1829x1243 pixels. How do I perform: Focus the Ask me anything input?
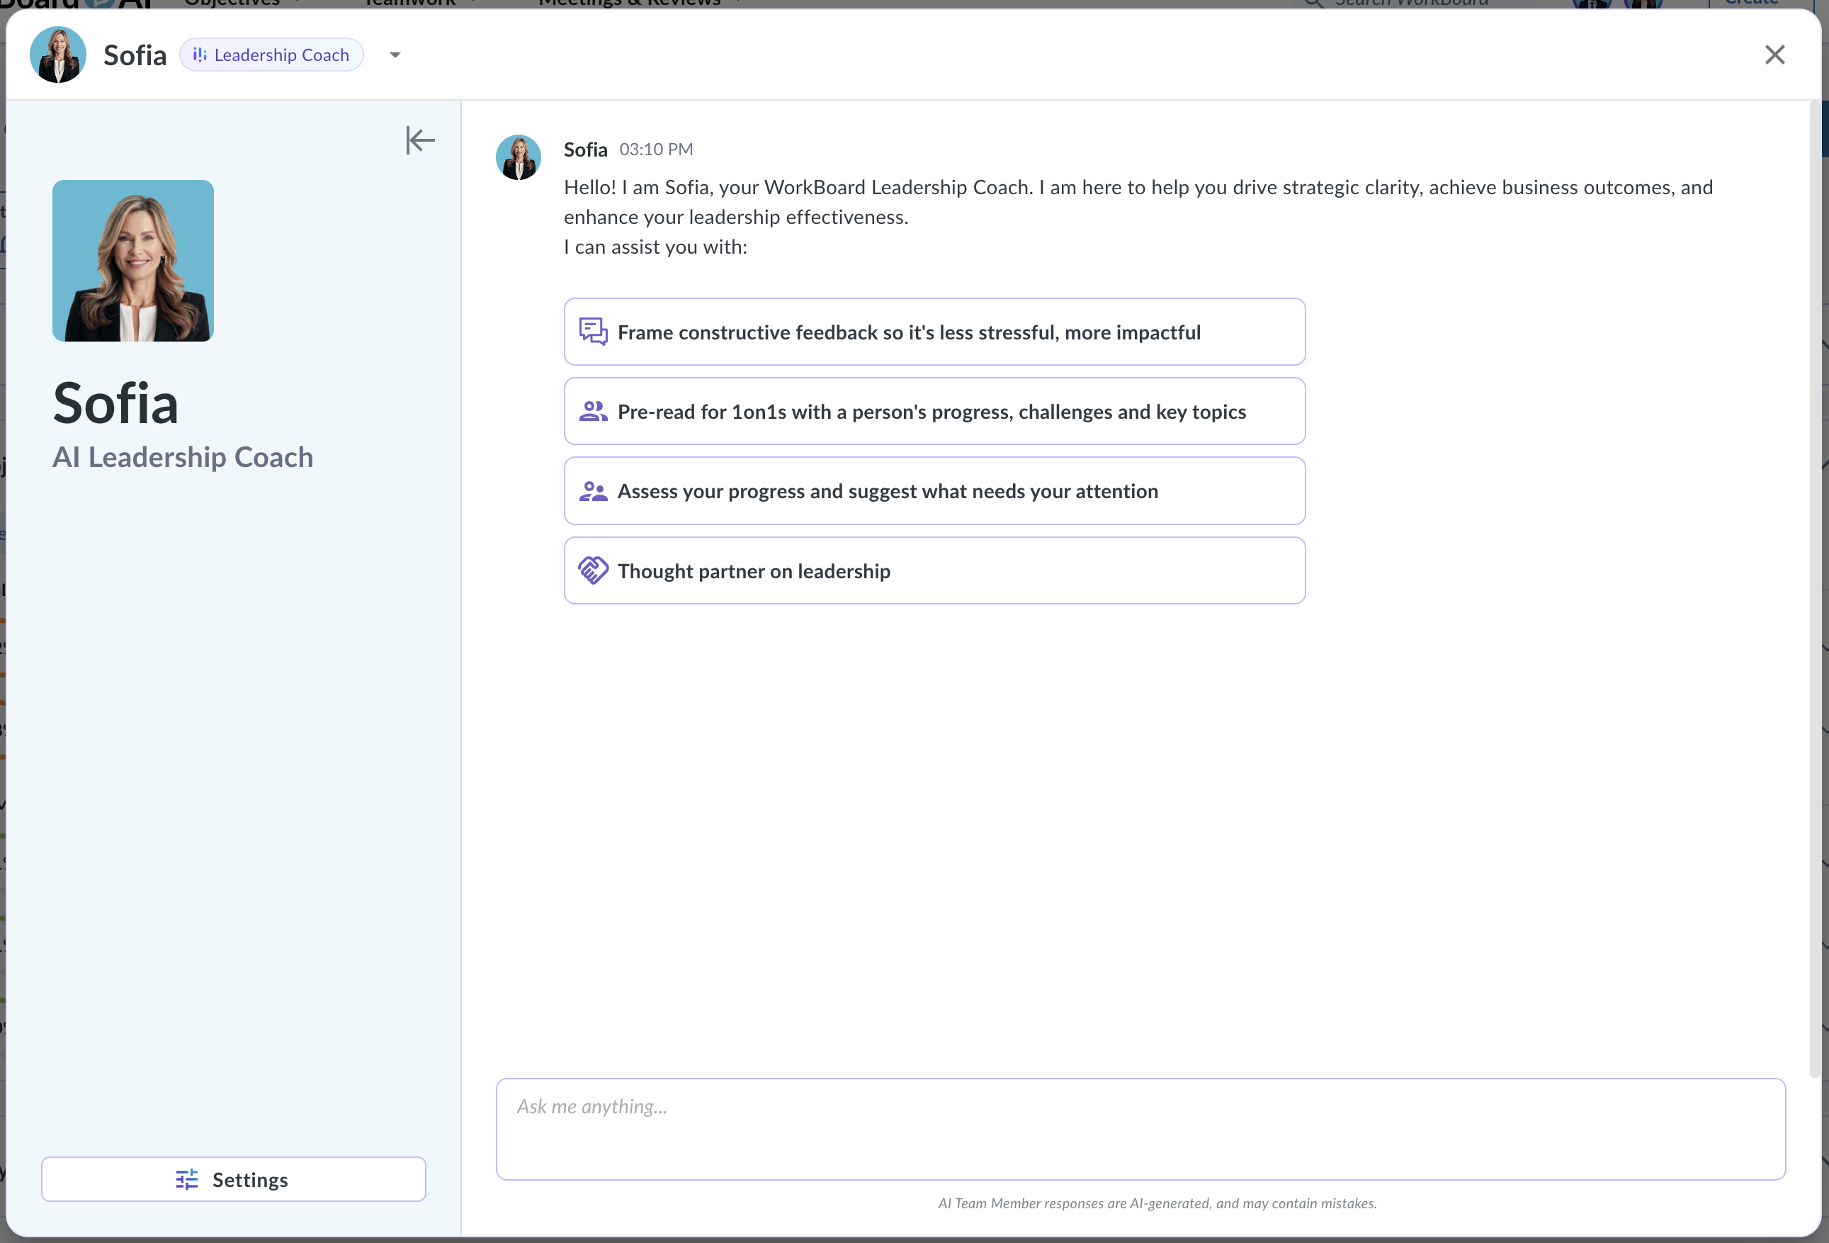[x=1140, y=1129]
